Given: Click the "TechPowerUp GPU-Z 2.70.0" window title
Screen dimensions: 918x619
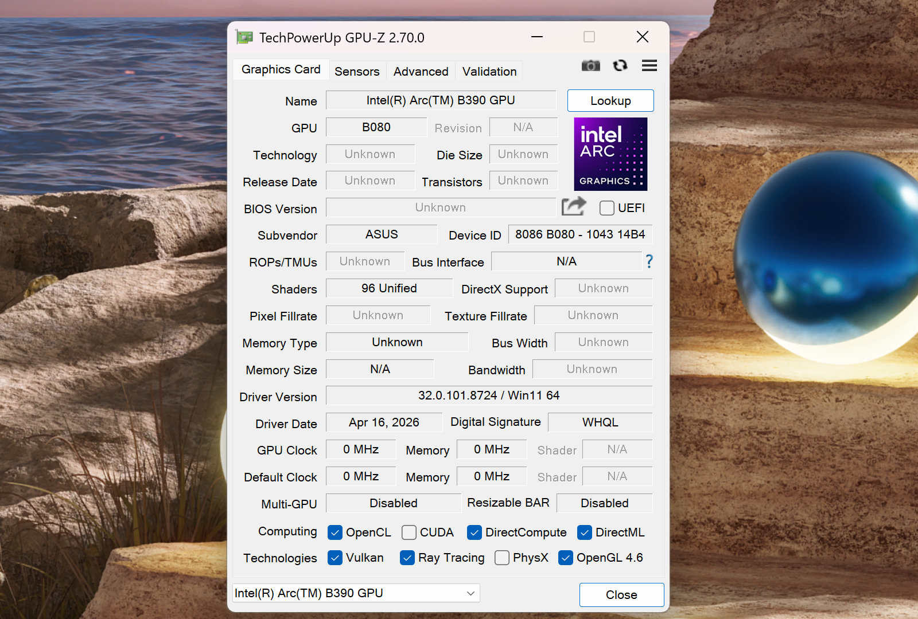Looking at the screenshot, I should coord(342,38).
